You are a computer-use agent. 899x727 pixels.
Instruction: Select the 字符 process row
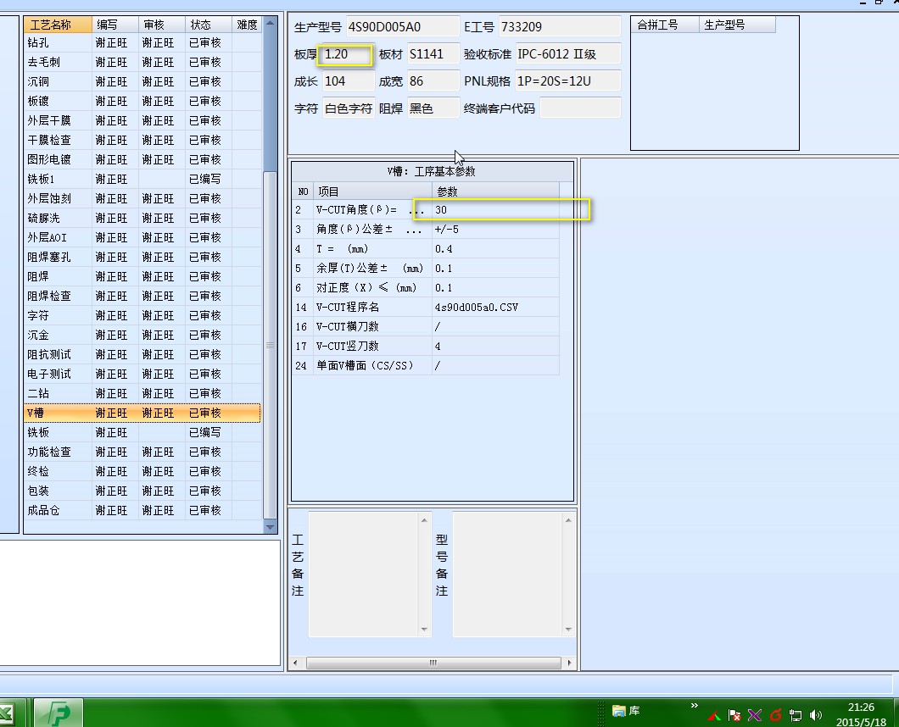pyautogui.click(x=142, y=316)
